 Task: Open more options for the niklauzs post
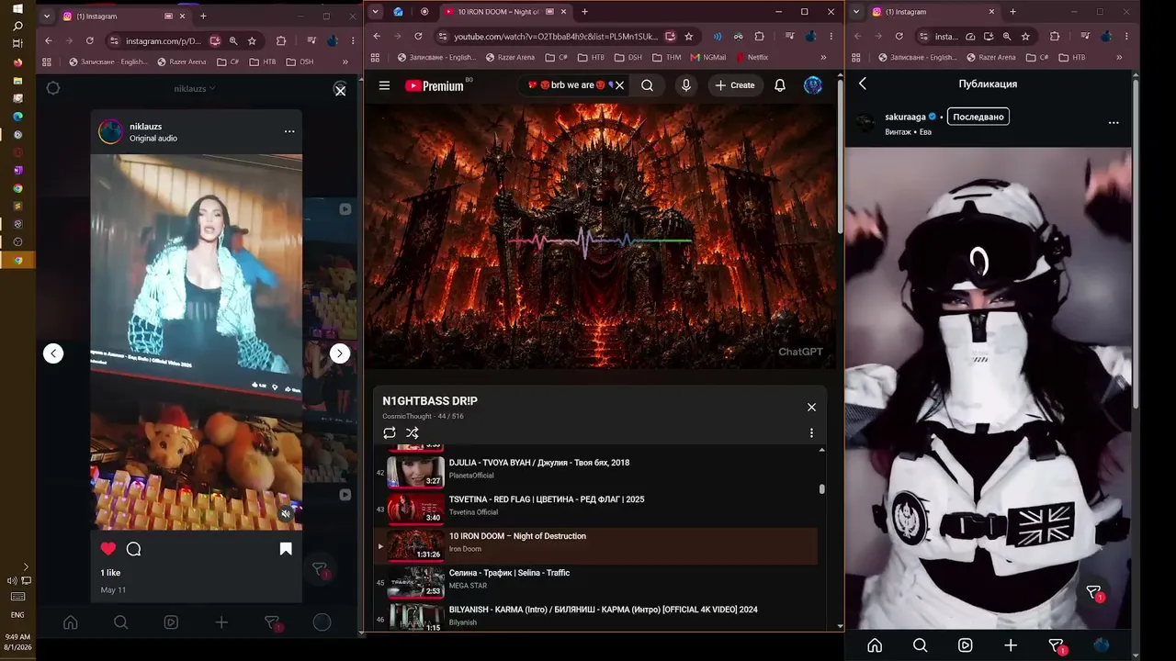click(289, 131)
